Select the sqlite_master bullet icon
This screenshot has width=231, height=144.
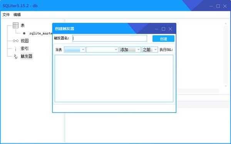coord(24,33)
